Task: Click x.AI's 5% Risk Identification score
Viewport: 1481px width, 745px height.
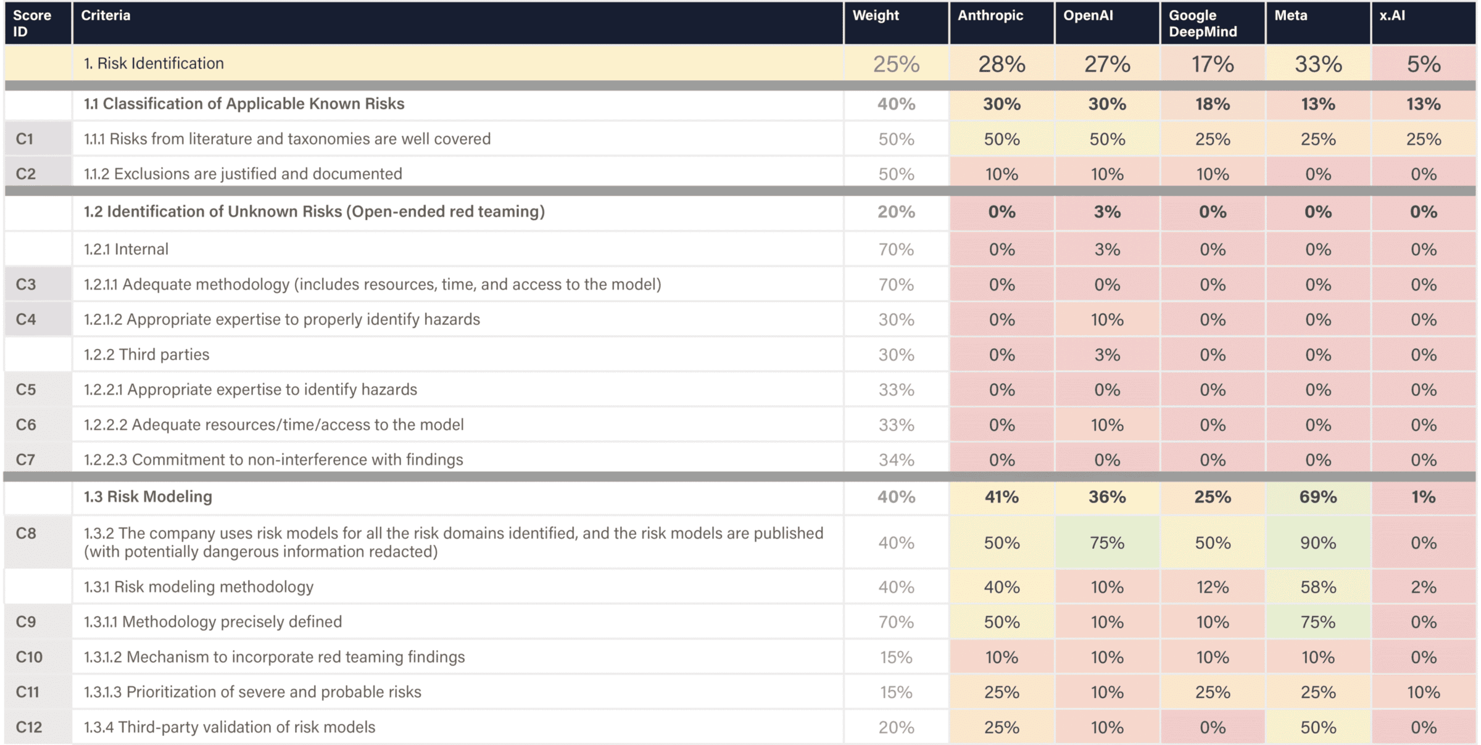Action: 1423,64
